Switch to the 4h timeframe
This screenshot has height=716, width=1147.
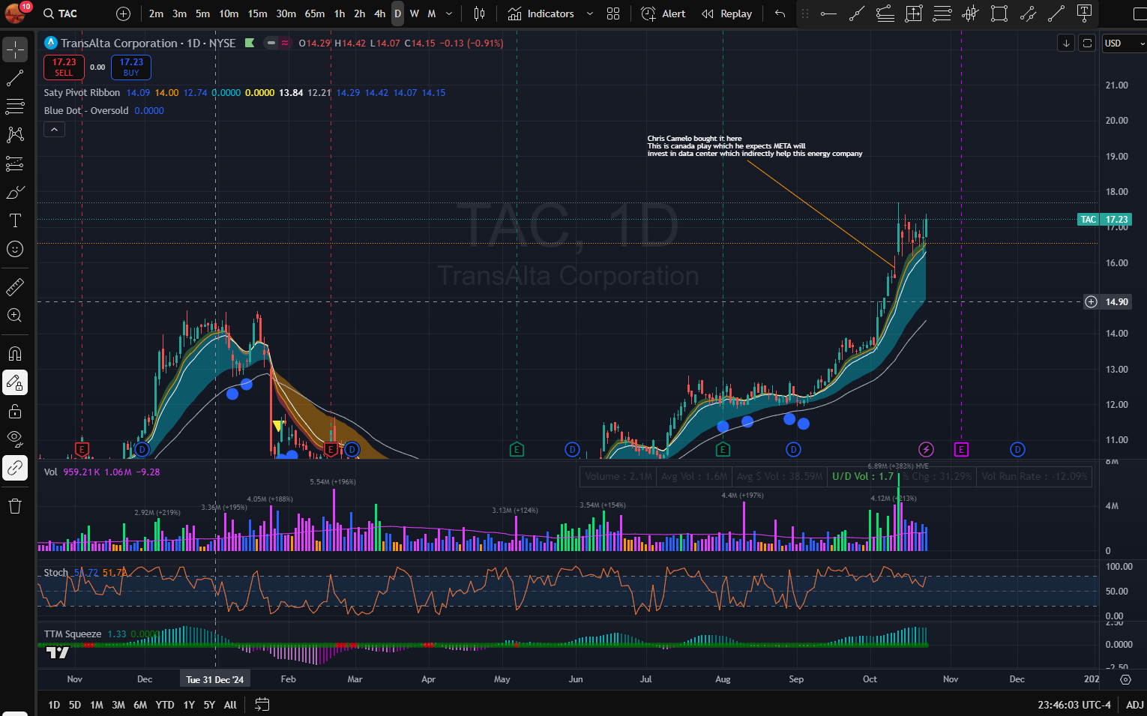tap(380, 13)
